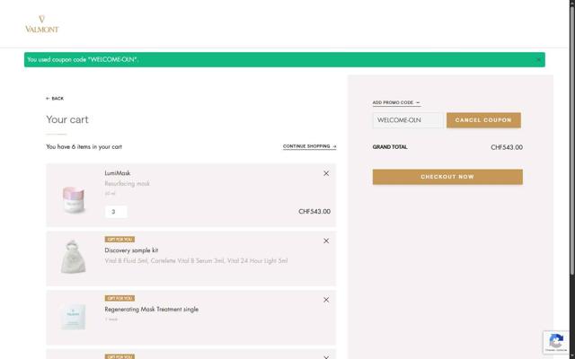Screen dimensions: 575x359
Task: Open the LumiMask product name
Action: point(118,173)
